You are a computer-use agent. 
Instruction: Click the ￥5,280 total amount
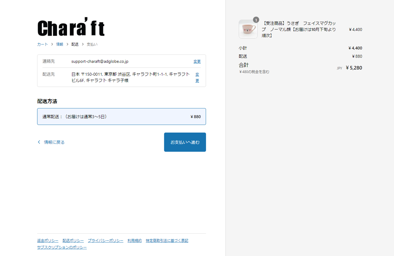[354, 68]
